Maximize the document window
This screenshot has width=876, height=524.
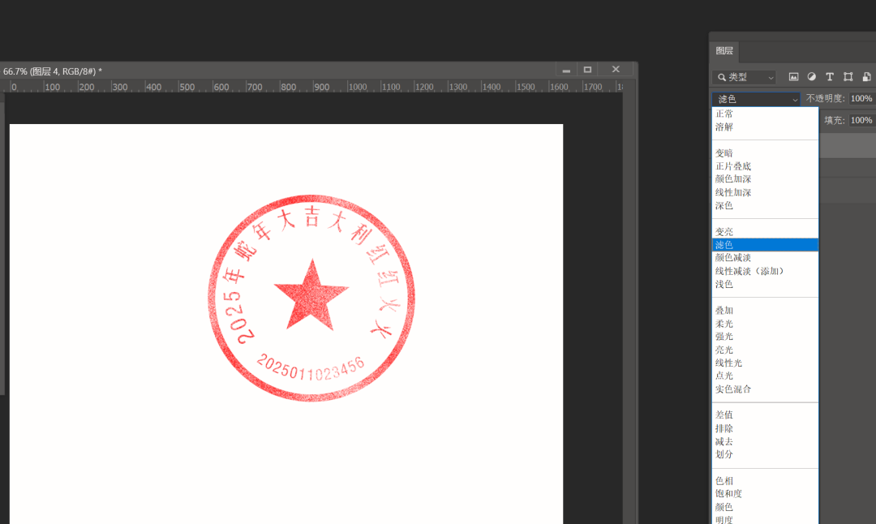(x=587, y=70)
